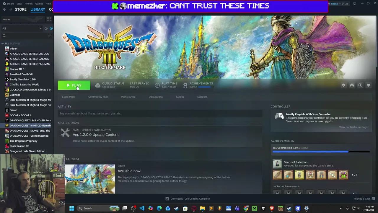The height and width of the screenshot is (213, 378).
Task: Add Dragon Quest III to favorites heart
Action: [x=368, y=85]
